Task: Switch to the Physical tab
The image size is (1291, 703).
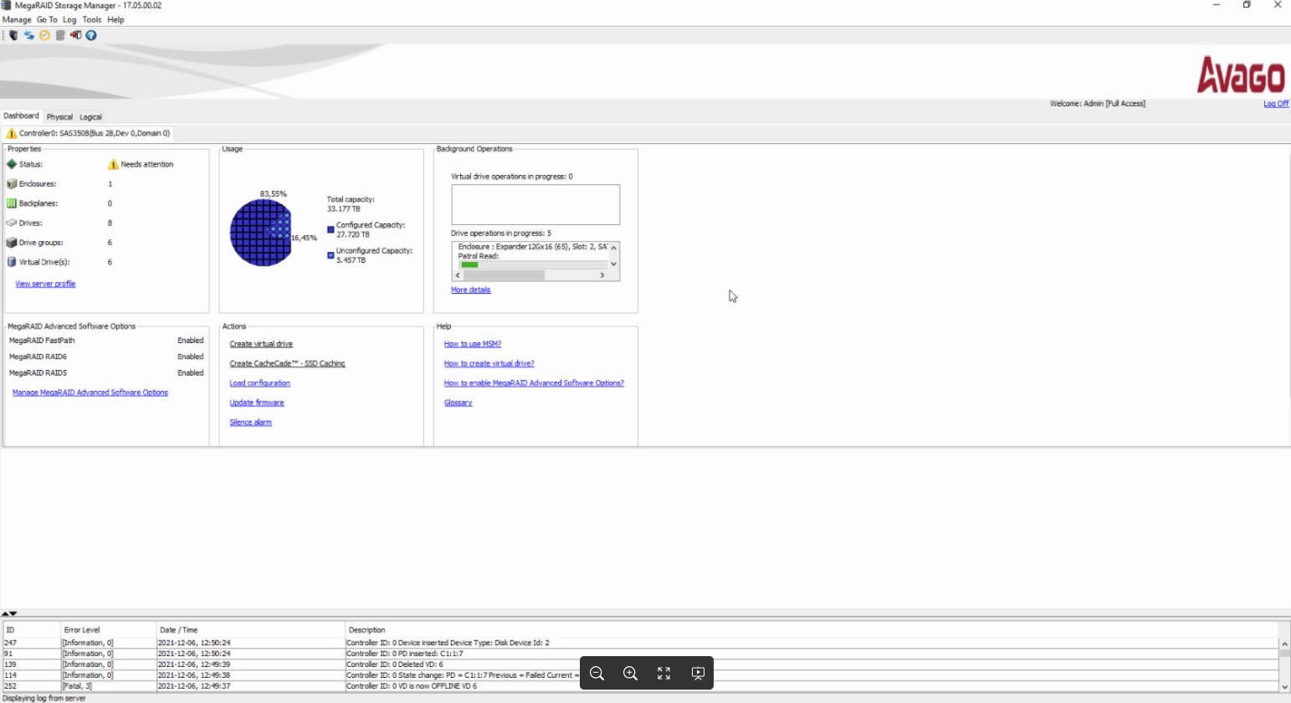Action: coord(59,117)
